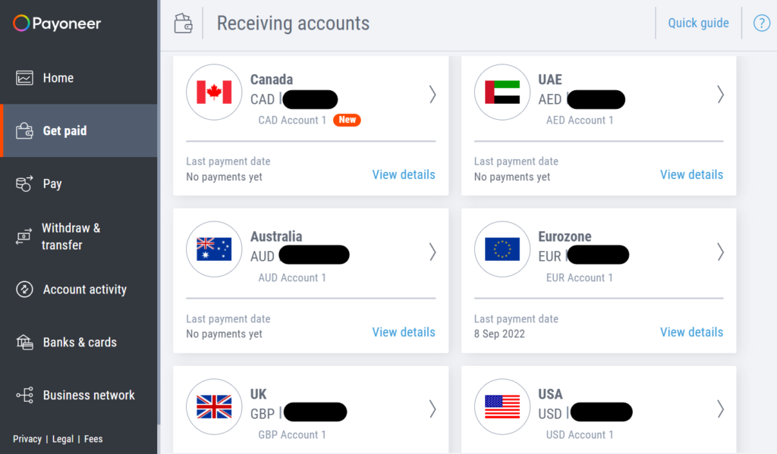This screenshot has width=777, height=454.
Task: Select the Business network icon
Action: [24, 395]
